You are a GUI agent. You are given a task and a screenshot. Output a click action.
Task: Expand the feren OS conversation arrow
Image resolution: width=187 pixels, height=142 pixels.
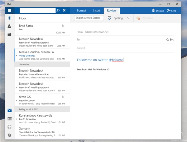[17, 100]
